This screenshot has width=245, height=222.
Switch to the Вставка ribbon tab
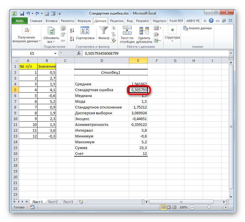[x=51, y=21]
